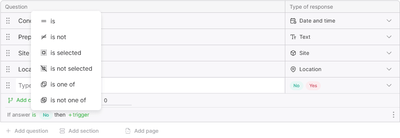400x138 pixels.
Task: Click the branch icon beside Add condition
Action: [11, 100]
